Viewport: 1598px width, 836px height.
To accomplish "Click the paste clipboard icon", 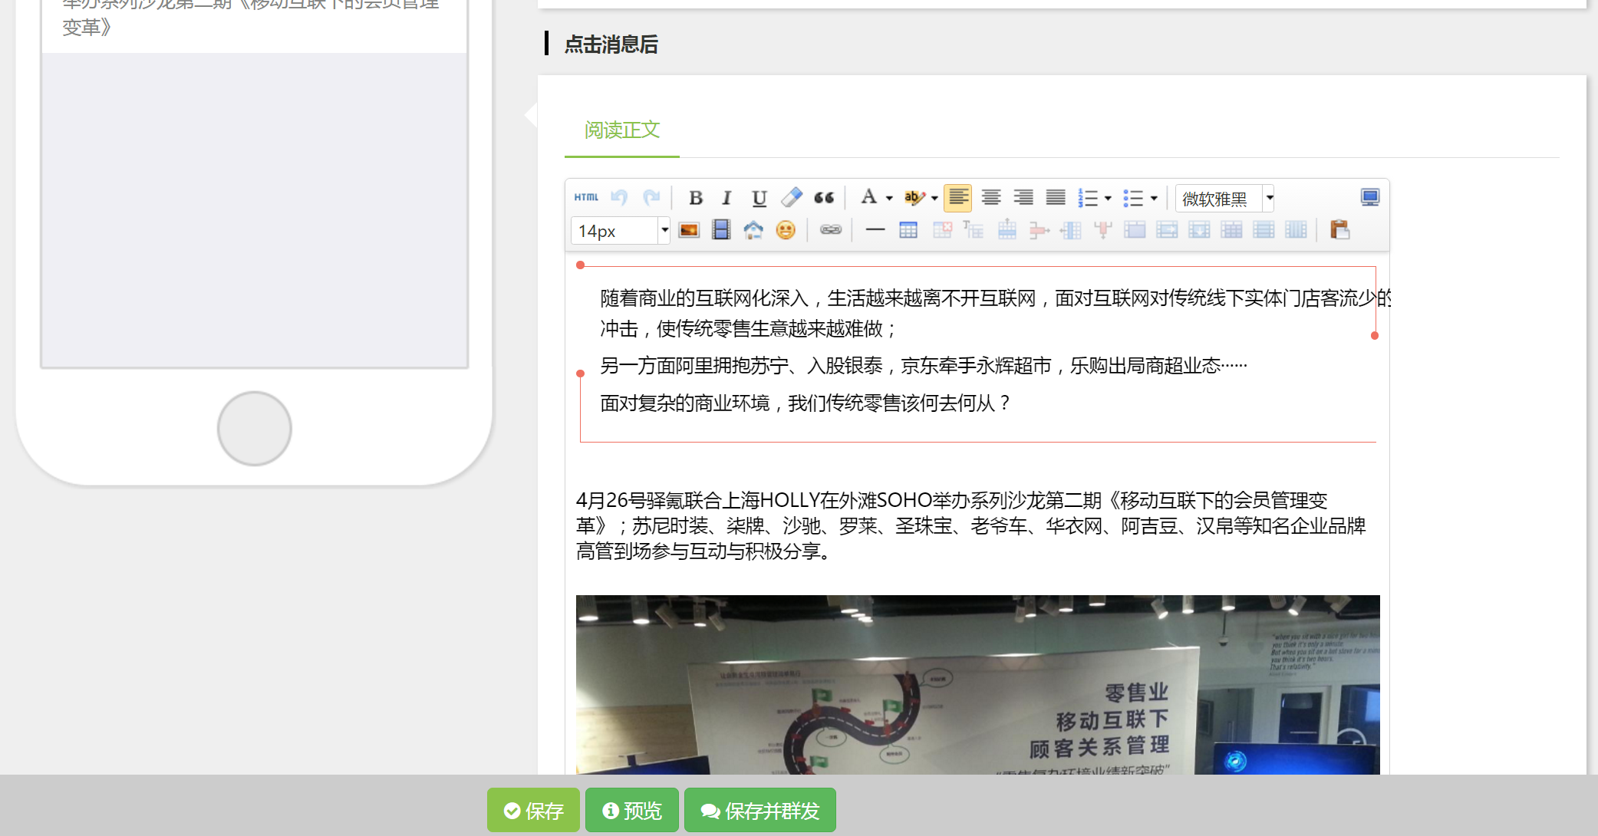I will point(1340,230).
